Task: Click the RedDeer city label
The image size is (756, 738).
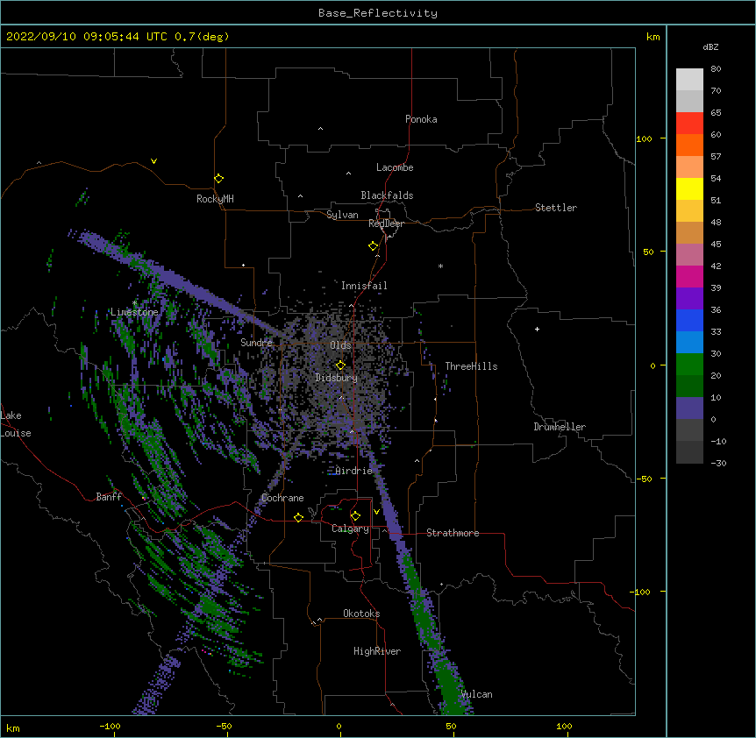Action: pos(386,224)
